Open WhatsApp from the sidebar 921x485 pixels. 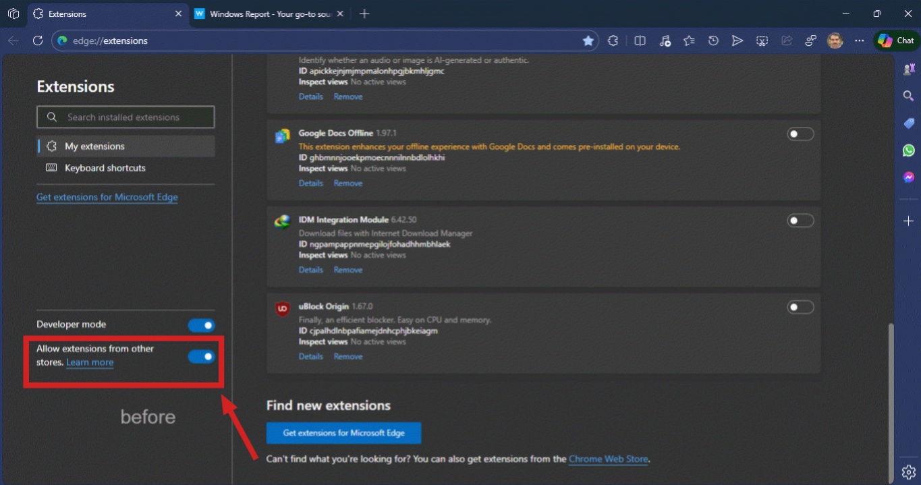tap(909, 150)
